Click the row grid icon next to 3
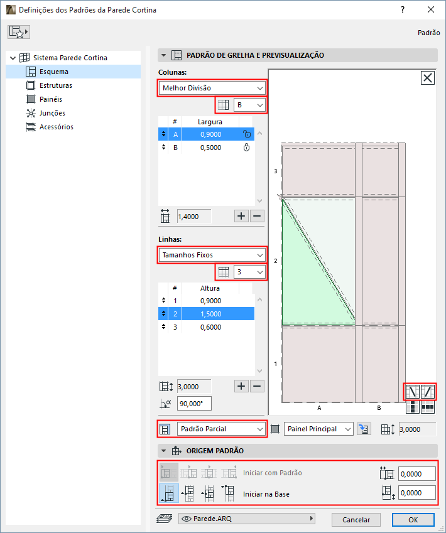This screenshot has width=446, height=533. (x=224, y=272)
